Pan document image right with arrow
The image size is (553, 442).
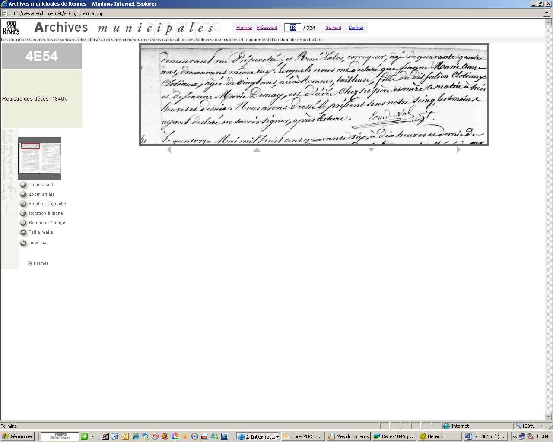(x=458, y=150)
